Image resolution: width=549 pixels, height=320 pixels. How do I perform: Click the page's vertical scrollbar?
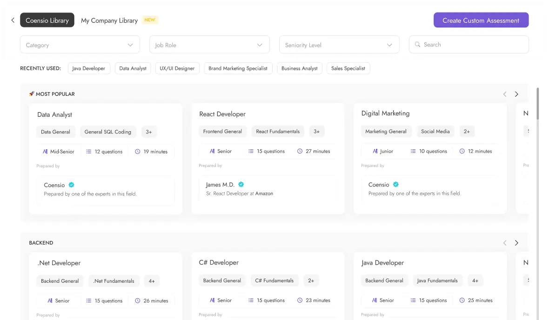(538, 104)
